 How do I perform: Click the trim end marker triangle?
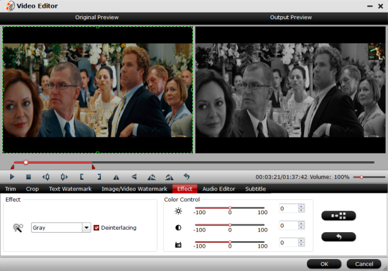tap(93, 167)
